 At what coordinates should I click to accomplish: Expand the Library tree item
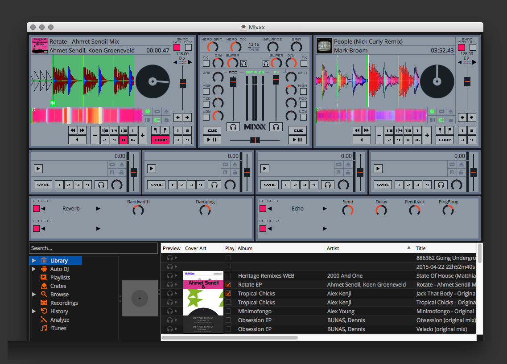[34, 260]
